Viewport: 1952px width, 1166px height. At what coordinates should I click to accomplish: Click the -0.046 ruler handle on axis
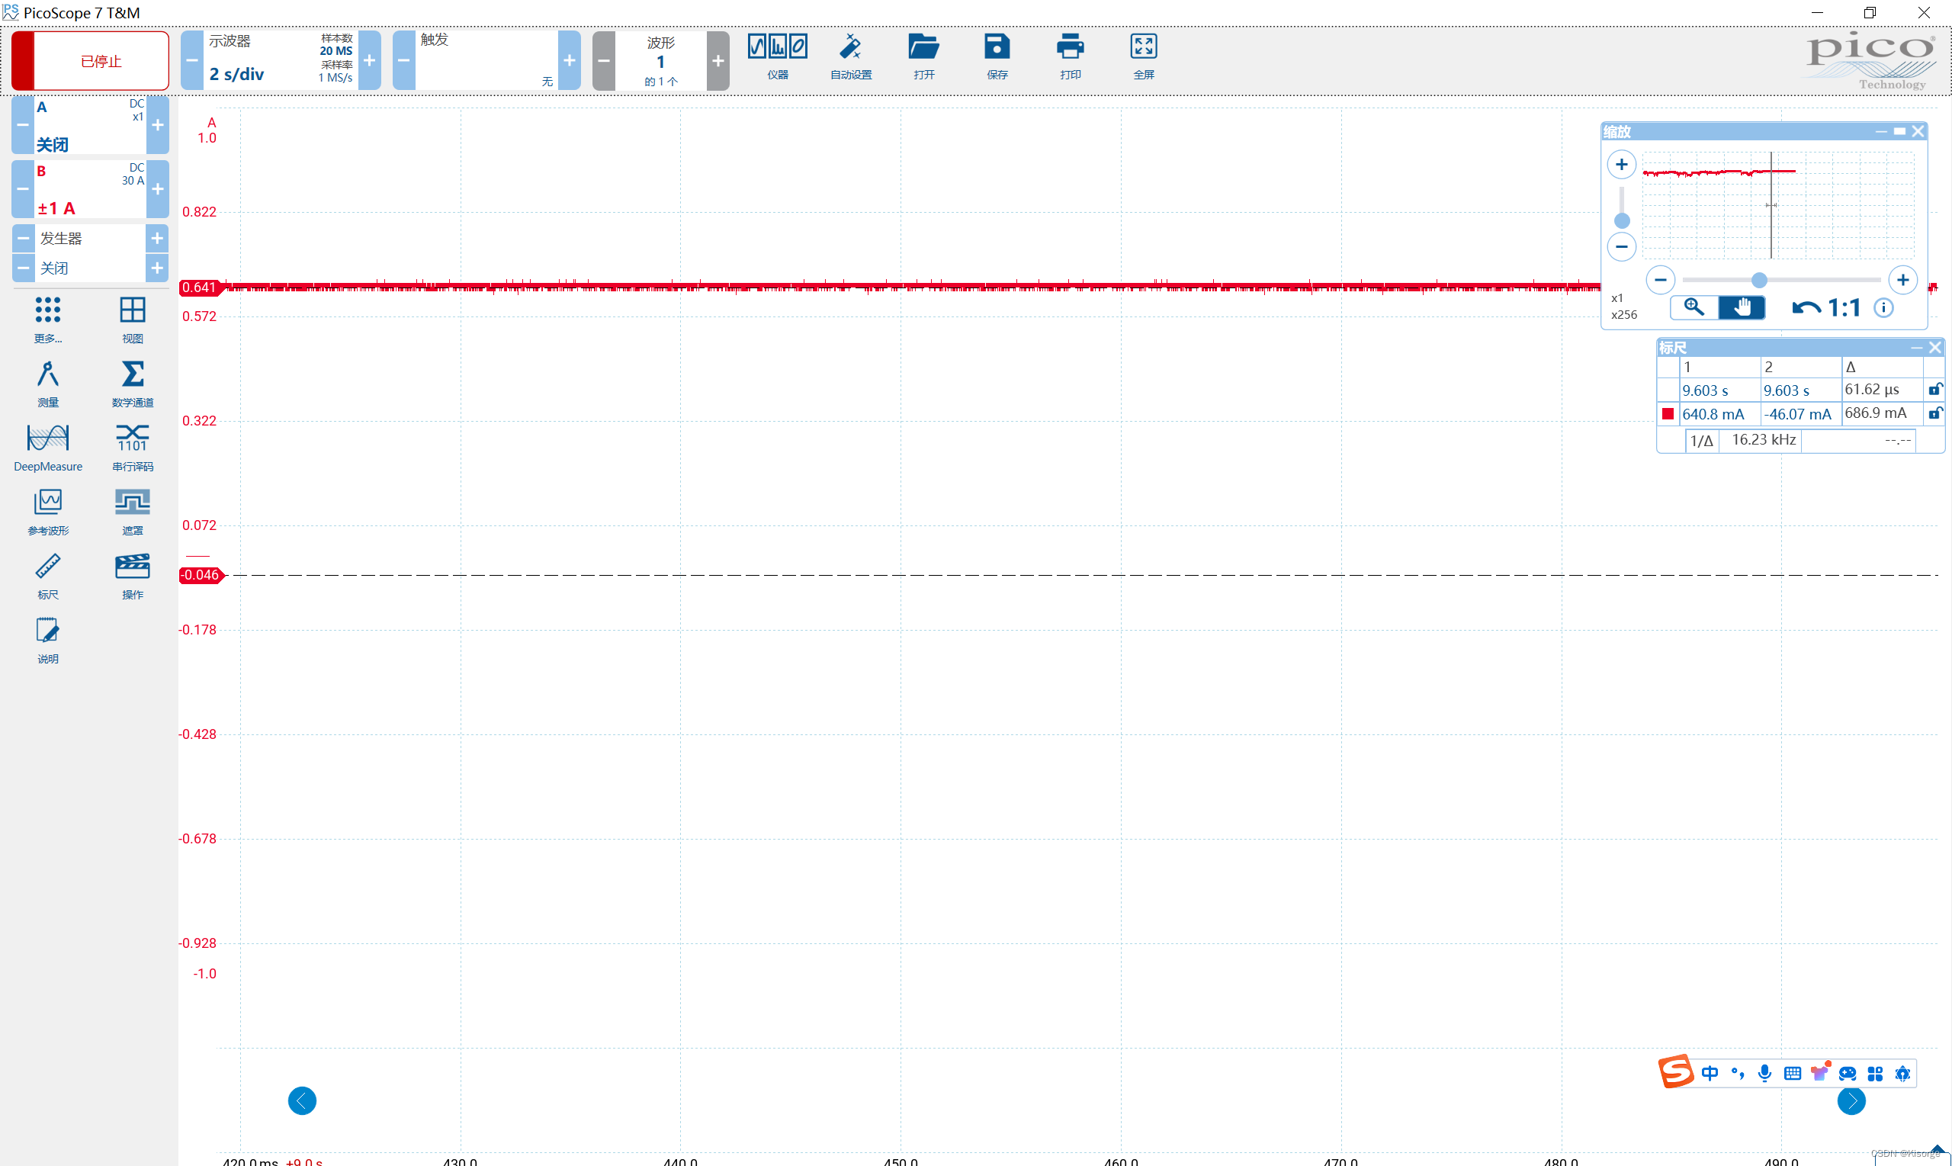[x=201, y=575]
